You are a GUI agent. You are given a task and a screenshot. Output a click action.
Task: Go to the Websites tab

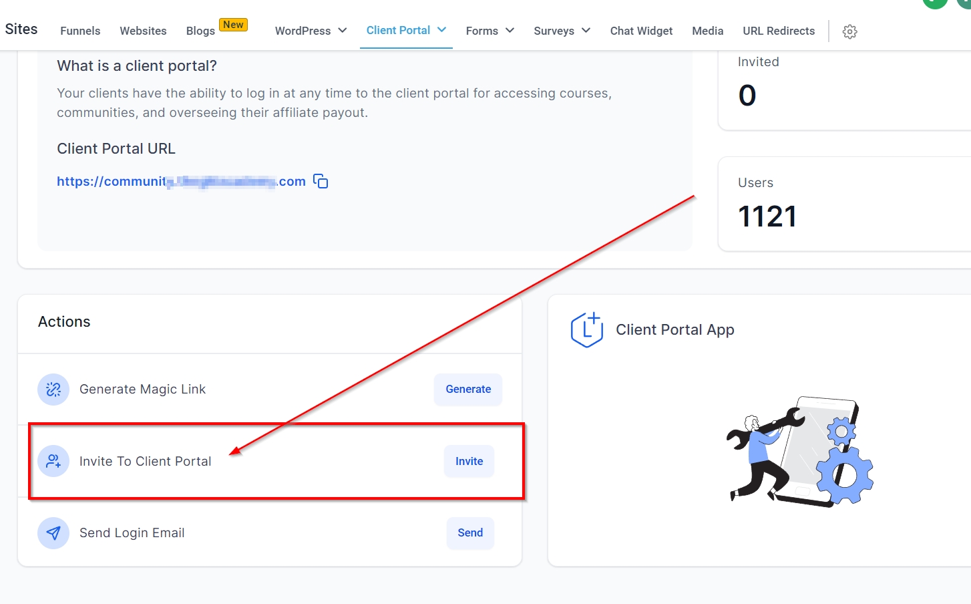[x=143, y=31]
